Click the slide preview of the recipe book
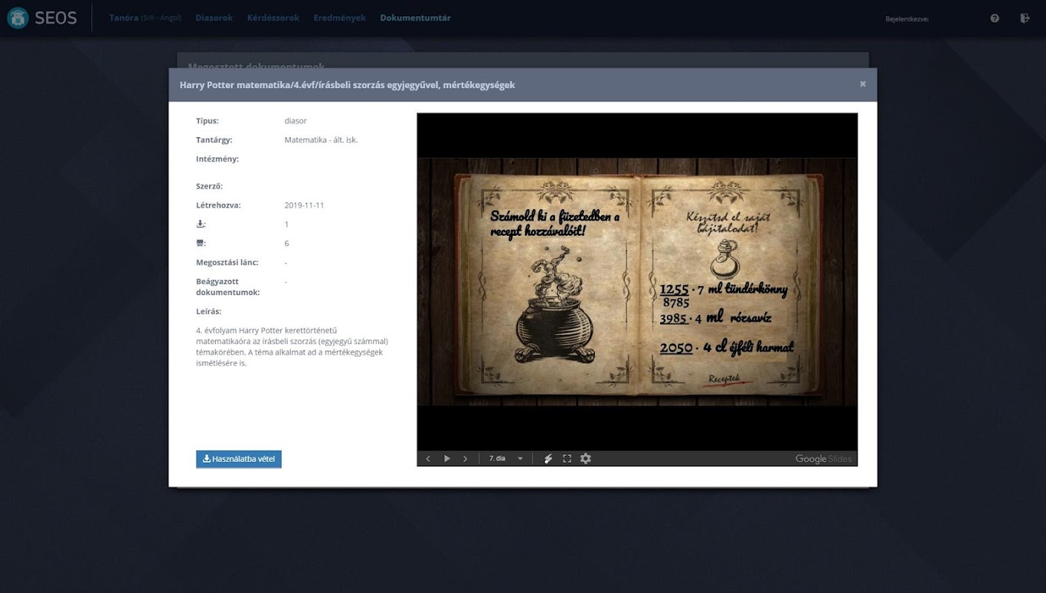The width and height of the screenshot is (1046, 593). [637, 282]
